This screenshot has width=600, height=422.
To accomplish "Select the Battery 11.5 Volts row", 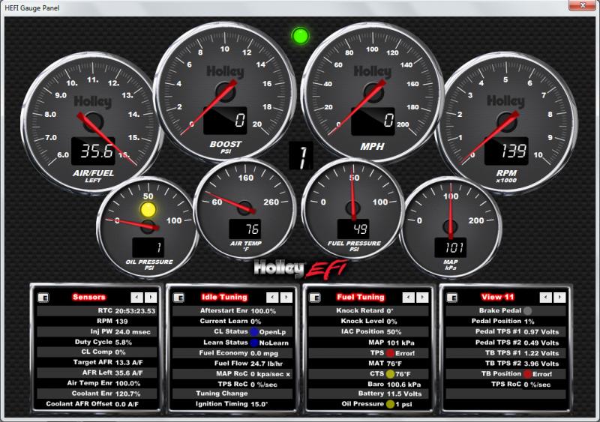I will tap(369, 394).
